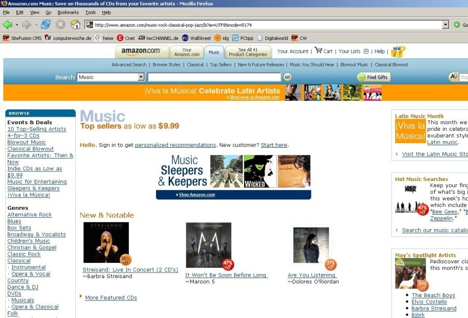
Task: Go to the browser Home icon
Action: click(x=75, y=25)
